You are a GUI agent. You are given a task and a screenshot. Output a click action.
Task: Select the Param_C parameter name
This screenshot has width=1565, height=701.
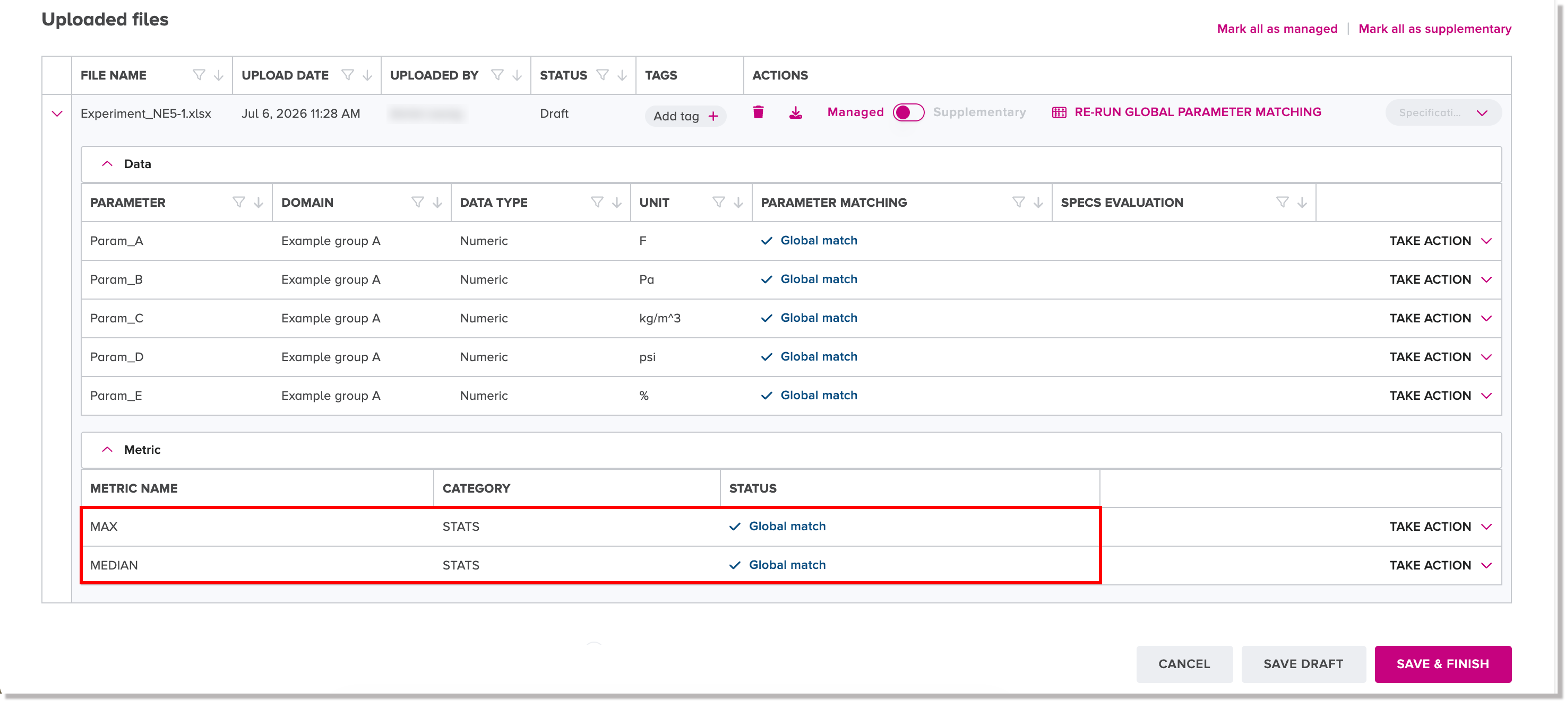pyautogui.click(x=117, y=319)
